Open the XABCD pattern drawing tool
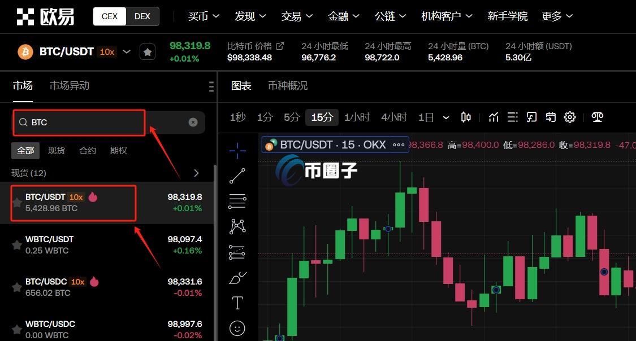Image resolution: width=636 pixels, height=341 pixels. (237, 226)
